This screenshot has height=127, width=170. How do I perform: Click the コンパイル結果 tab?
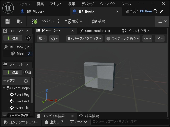53,116
